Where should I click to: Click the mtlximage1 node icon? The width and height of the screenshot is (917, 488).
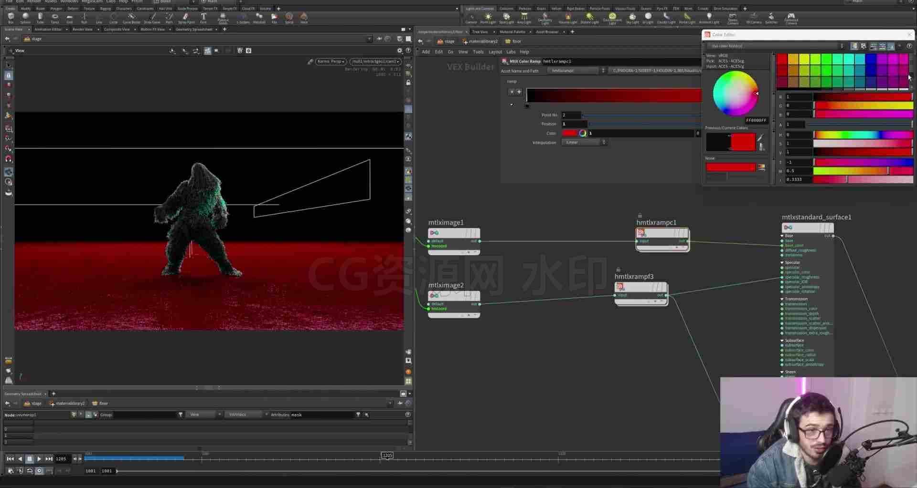(434, 233)
